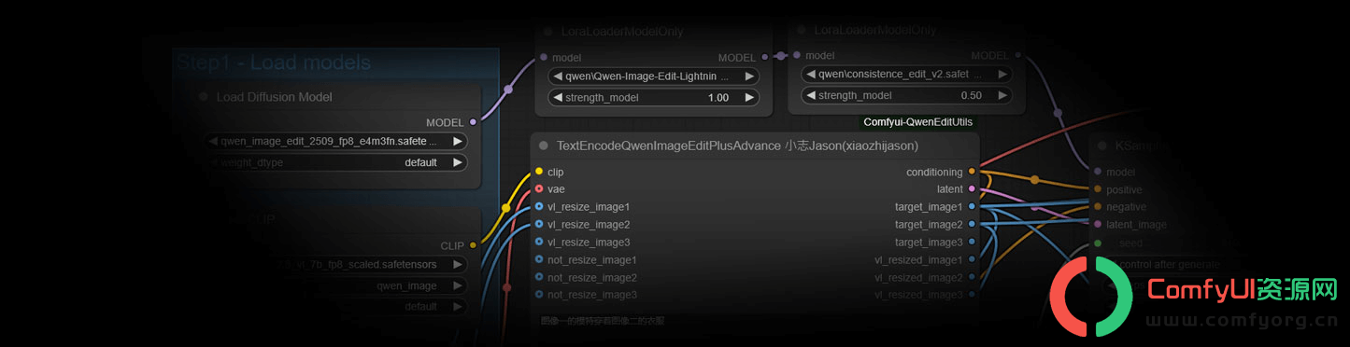
Task: Click the Step1 - Load models group title
Action: click(x=274, y=62)
